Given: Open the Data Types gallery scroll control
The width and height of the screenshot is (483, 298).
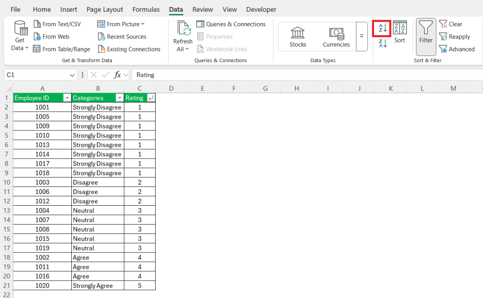Looking at the screenshot, I should point(361,36).
